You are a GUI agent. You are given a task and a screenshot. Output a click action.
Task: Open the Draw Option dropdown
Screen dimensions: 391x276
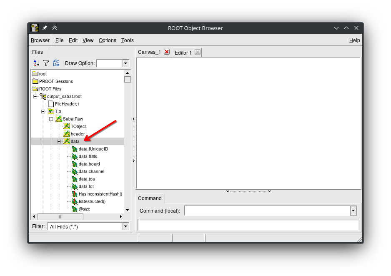click(125, 63)
